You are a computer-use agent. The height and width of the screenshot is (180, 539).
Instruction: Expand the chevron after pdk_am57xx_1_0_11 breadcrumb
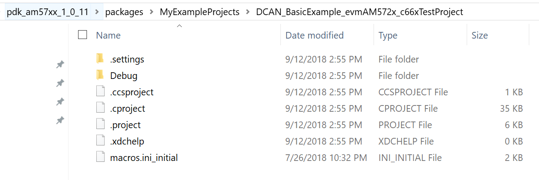point(97,12)
